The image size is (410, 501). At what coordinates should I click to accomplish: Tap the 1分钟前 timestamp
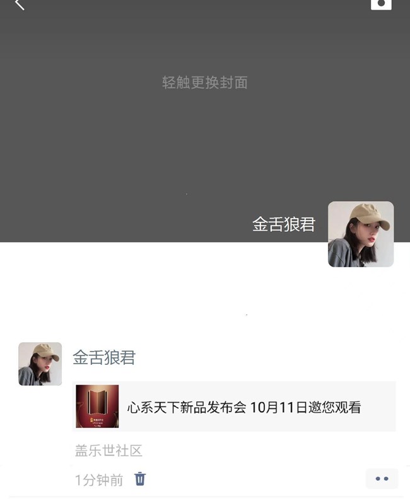99,480
